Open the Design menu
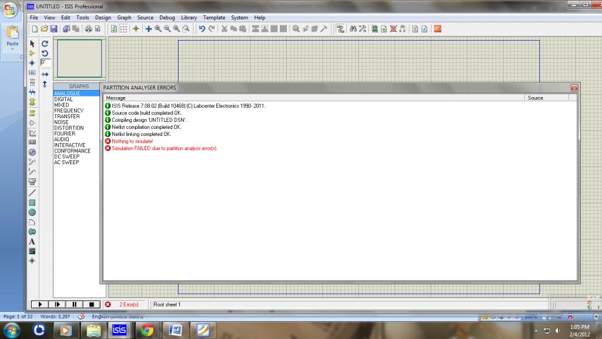The height and width of the screenshot is (339, 602). (103, 18)
